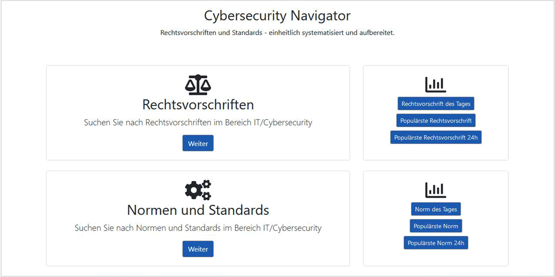Click the balance scales icon above Rechtsvorschriften
The image size is (555, 277).
tap(198, 85)
